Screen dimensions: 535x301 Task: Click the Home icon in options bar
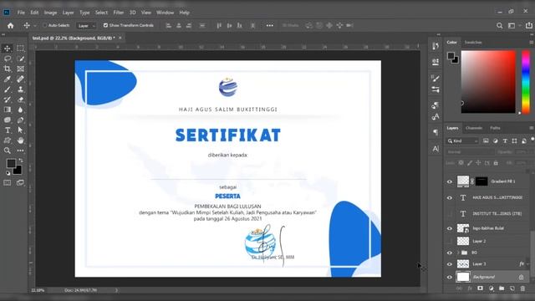coord(11,26)
